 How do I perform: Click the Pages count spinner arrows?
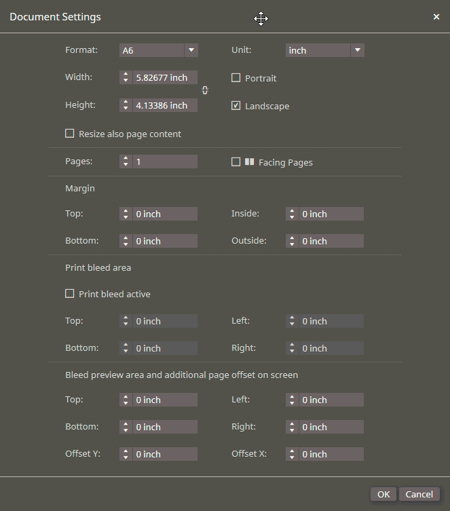126,162
